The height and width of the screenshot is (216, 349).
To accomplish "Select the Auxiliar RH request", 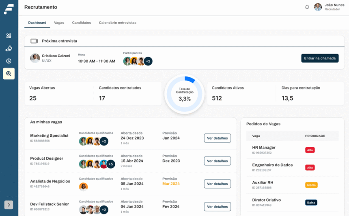I will (293, 185).
